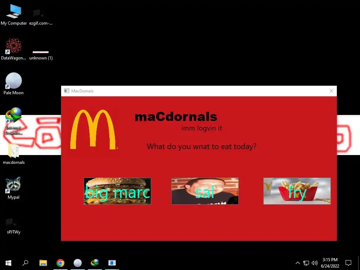
Task: Select the sPJTWy desktop file
Action: (x=14, y=226)
